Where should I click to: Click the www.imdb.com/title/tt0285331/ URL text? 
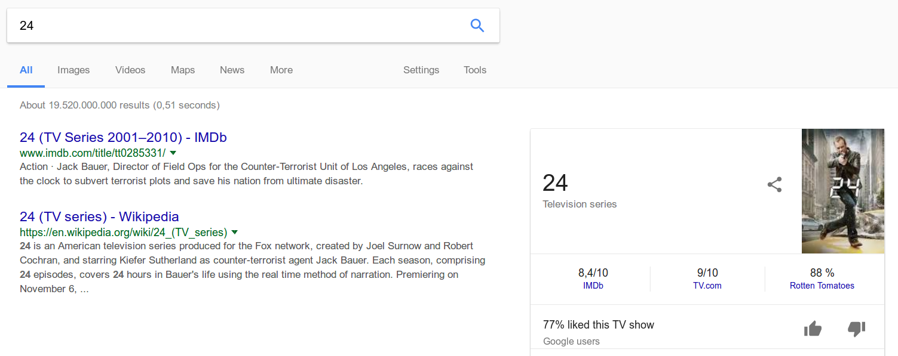click(x=93, y=153)
